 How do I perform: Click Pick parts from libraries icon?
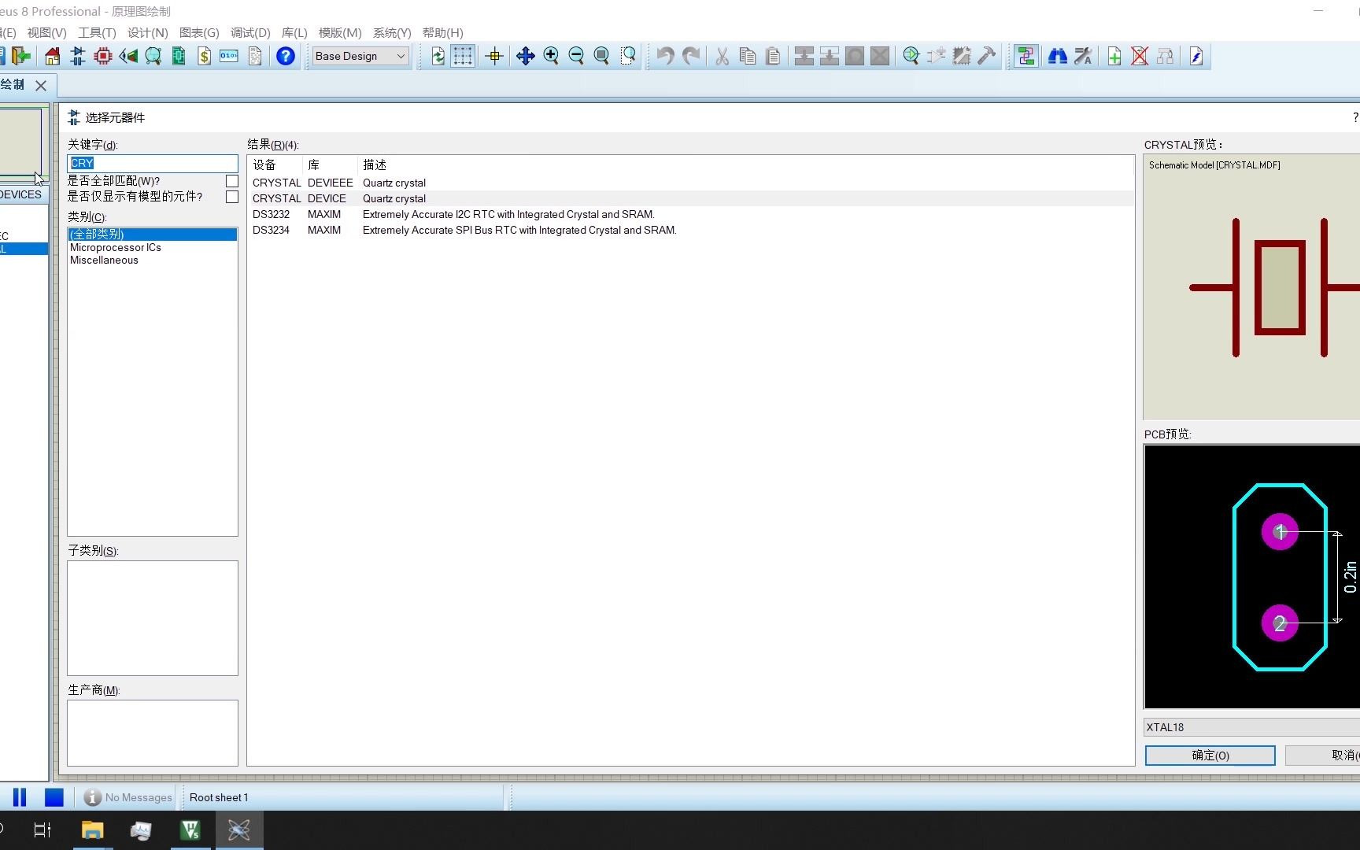[911, 56]
